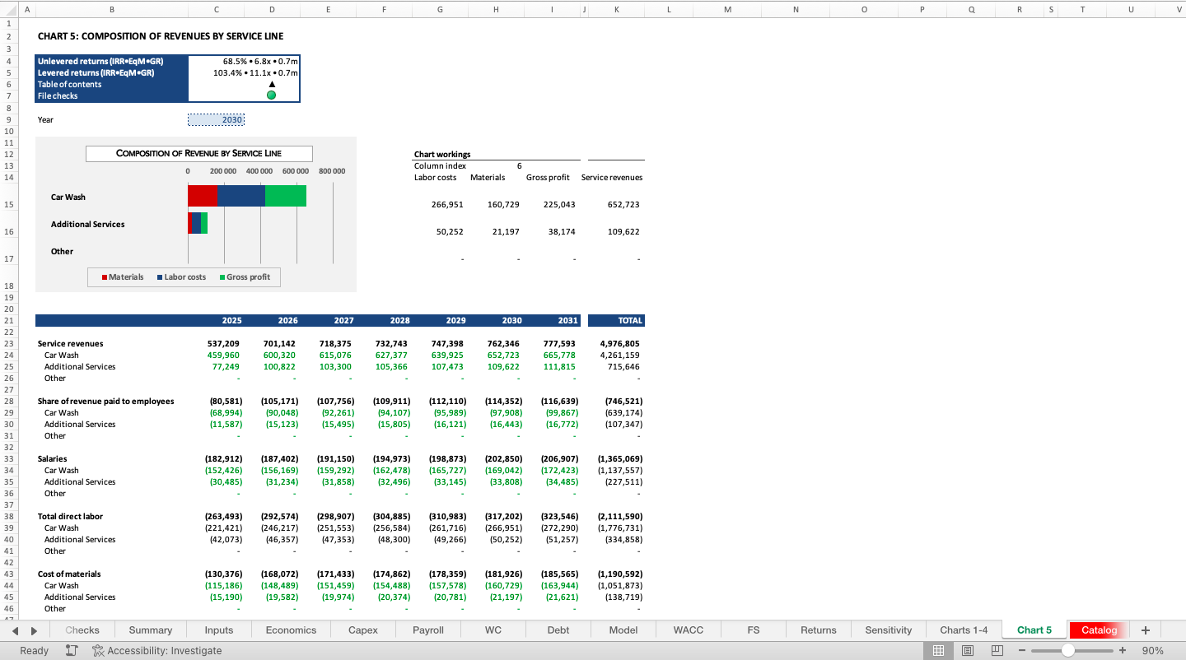The height and width of the screenshot is (660, 1186).
Task: Click the previous sheet navigation arrow
Action: coord(16,630)
